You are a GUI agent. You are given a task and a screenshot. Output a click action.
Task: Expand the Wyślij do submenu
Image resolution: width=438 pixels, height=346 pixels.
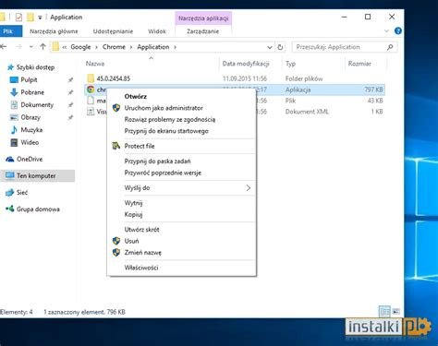[182, 188]
